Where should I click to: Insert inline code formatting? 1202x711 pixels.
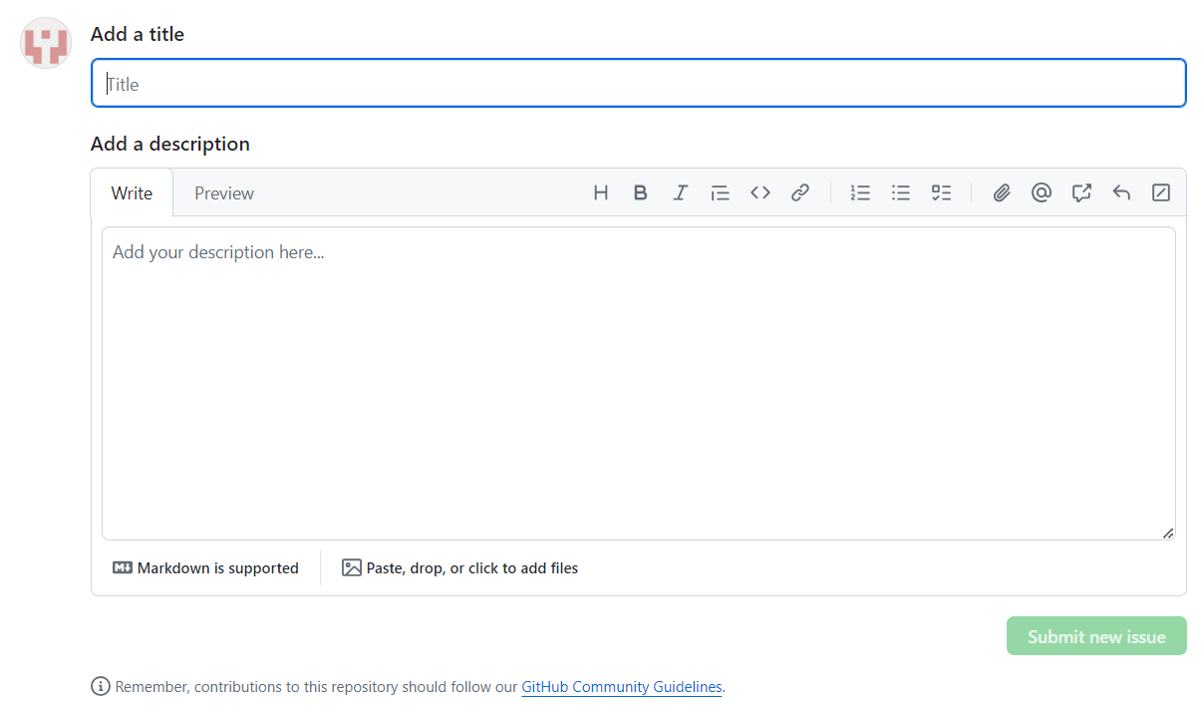[x=760, y=192]
